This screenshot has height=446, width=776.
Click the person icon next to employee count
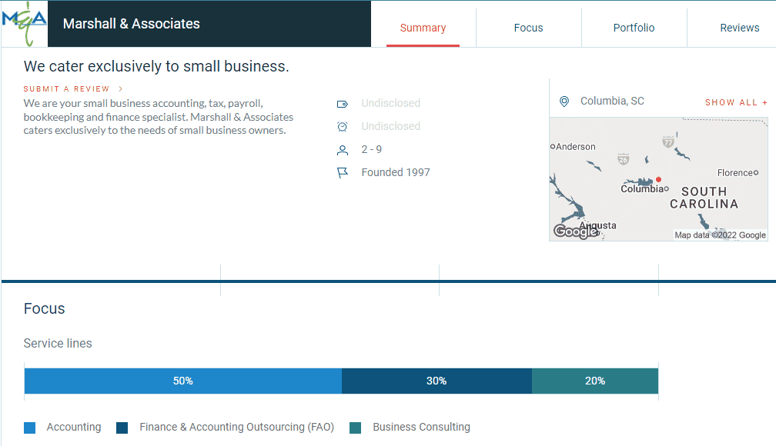click(343, 149)
